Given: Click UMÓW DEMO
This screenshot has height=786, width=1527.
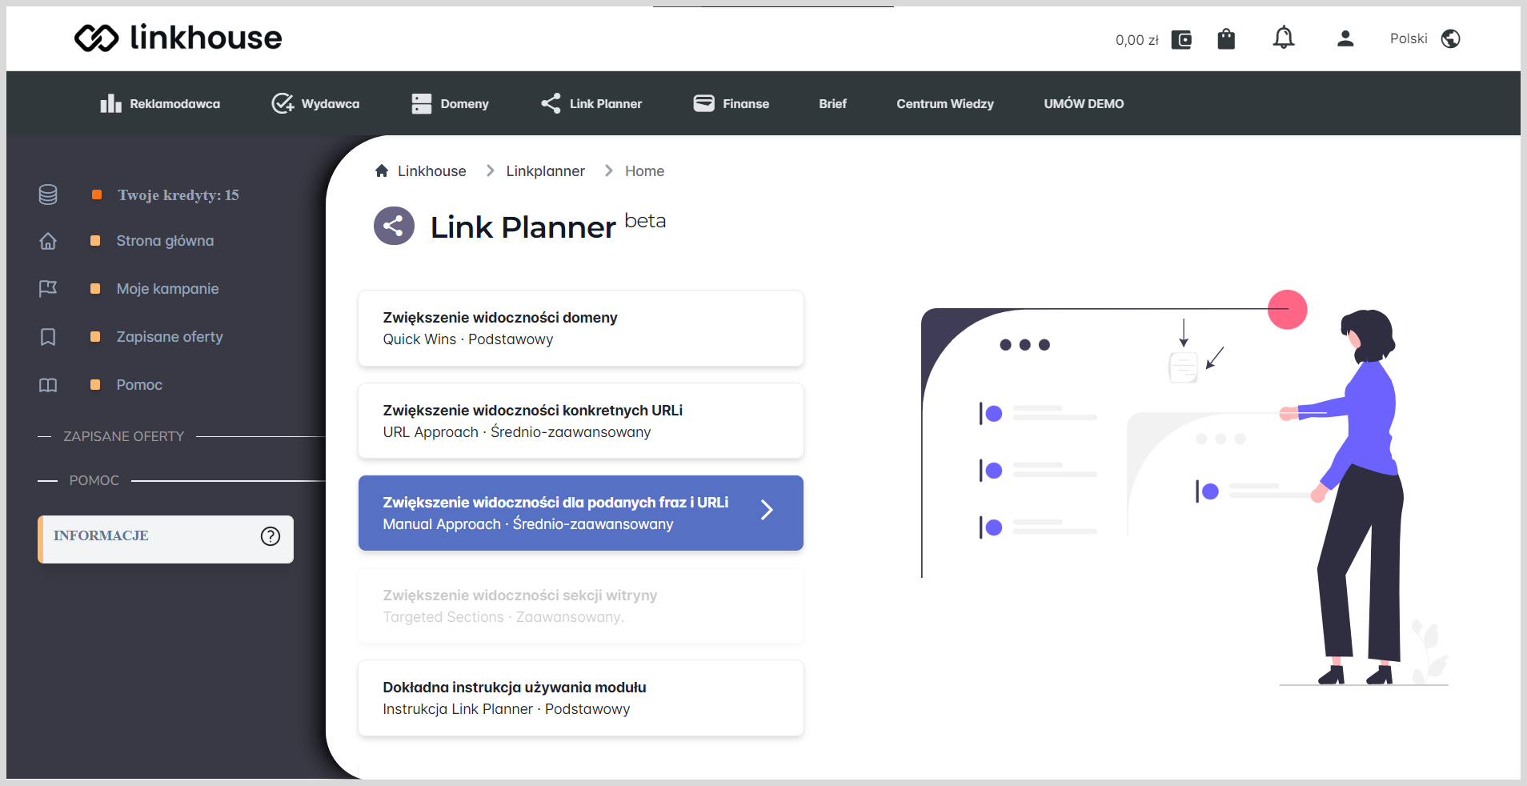Looking at the screenshot, I should (1084, 103).
